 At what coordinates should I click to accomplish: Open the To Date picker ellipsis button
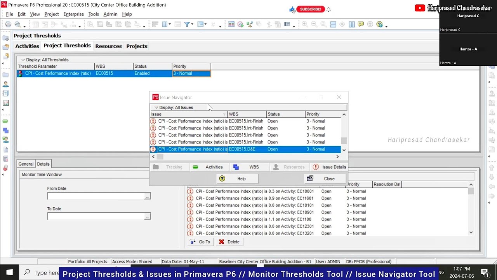[x=147, y=217]
